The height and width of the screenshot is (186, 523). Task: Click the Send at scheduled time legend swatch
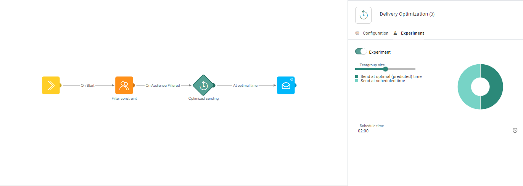[357, 81]
